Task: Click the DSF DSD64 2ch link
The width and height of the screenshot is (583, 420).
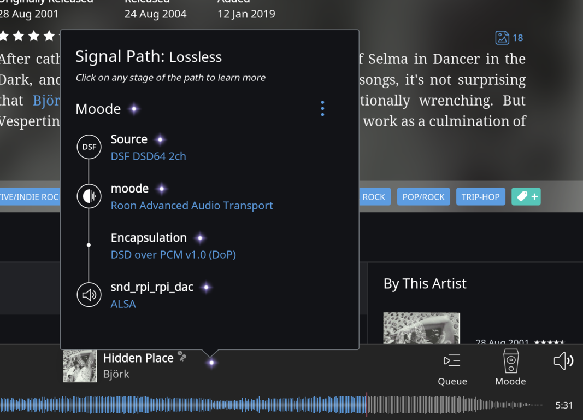Action: point(149,156)
